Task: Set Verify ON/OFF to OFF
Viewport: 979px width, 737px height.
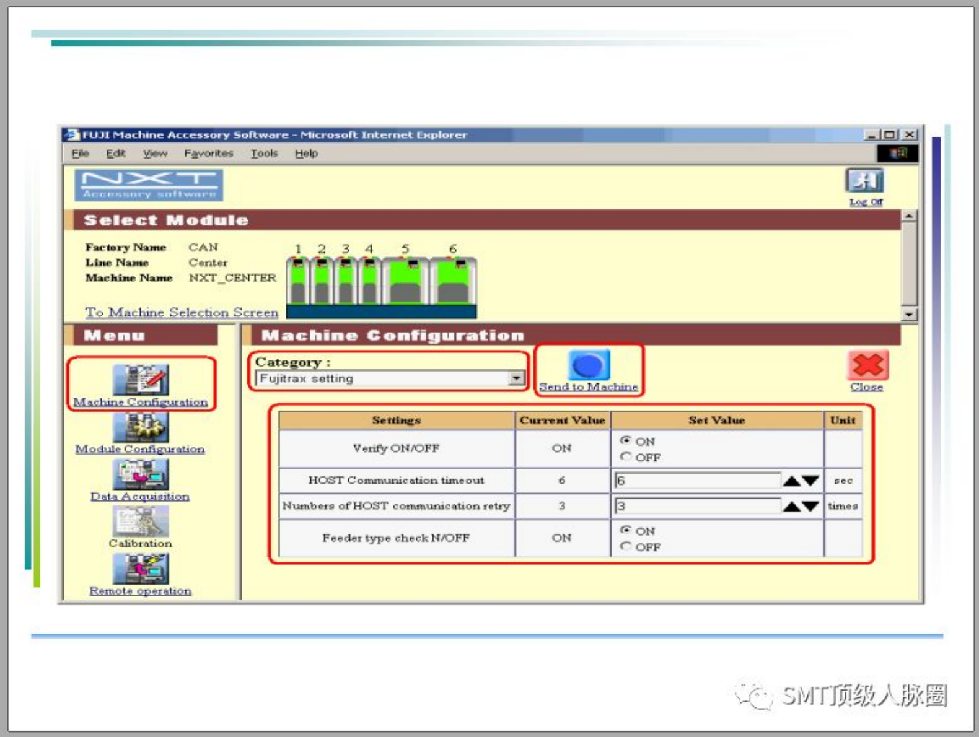Action: coord(626,456)
